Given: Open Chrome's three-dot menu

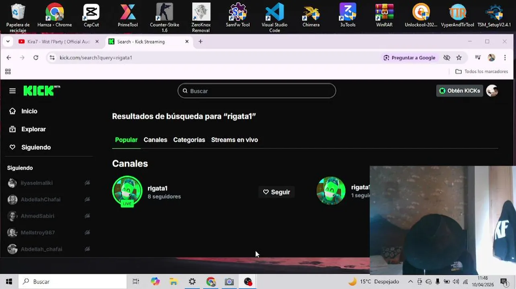Looking at the screenshot, I should point(505,57).
